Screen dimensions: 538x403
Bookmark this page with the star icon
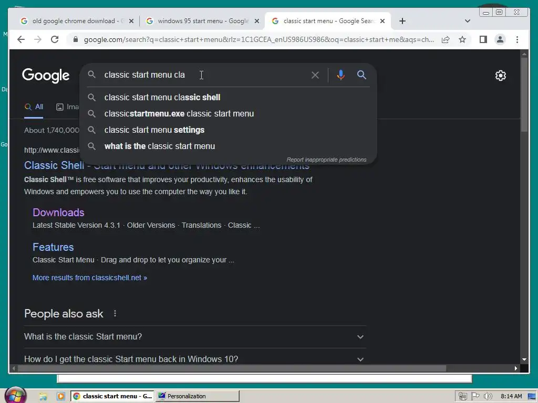462,39
